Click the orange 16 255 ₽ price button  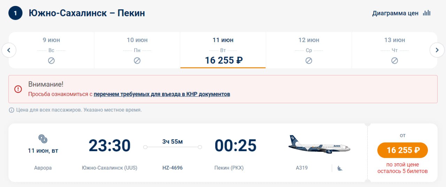pos(402,150)
